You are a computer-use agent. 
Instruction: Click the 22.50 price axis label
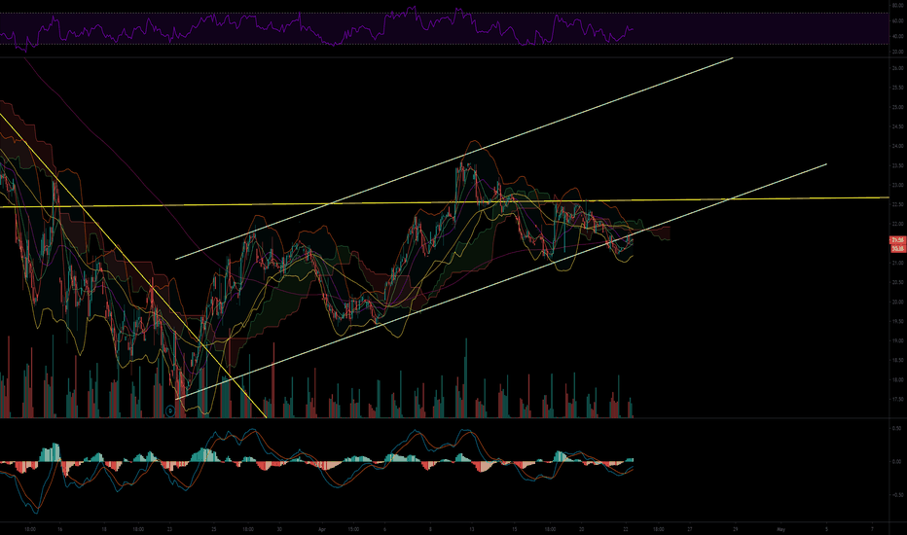point(897,204)
